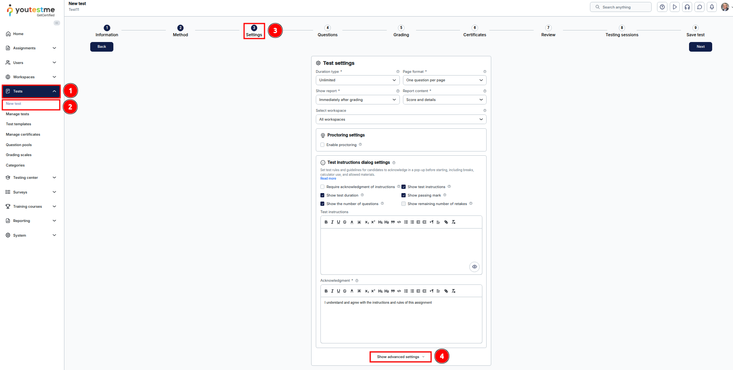Pick text color in Test instructions editor
The image size is (733, 370).
[x=352, y=222]
